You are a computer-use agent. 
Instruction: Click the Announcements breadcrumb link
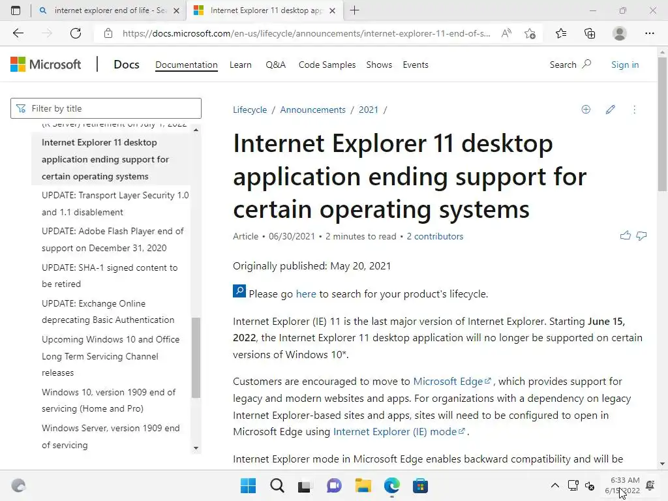312,110
